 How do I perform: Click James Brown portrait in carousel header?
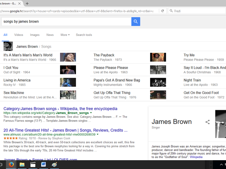[x=8, y=46]
